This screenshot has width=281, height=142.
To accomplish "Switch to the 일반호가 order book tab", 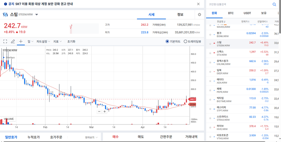I will (11, 137).
